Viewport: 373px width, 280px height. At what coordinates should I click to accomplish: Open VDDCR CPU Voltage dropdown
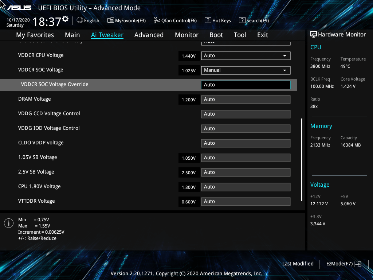[x=246, y=56]
